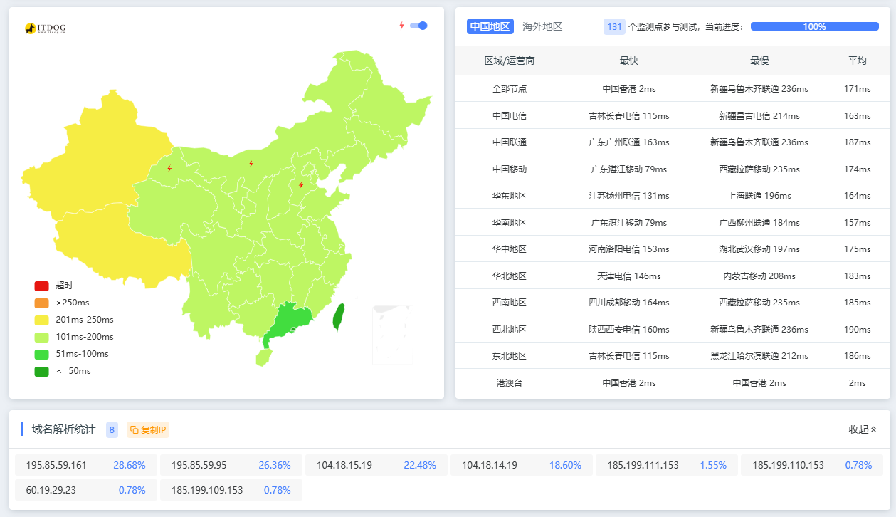Toggle the blue switch above the map

coord(418,26)
